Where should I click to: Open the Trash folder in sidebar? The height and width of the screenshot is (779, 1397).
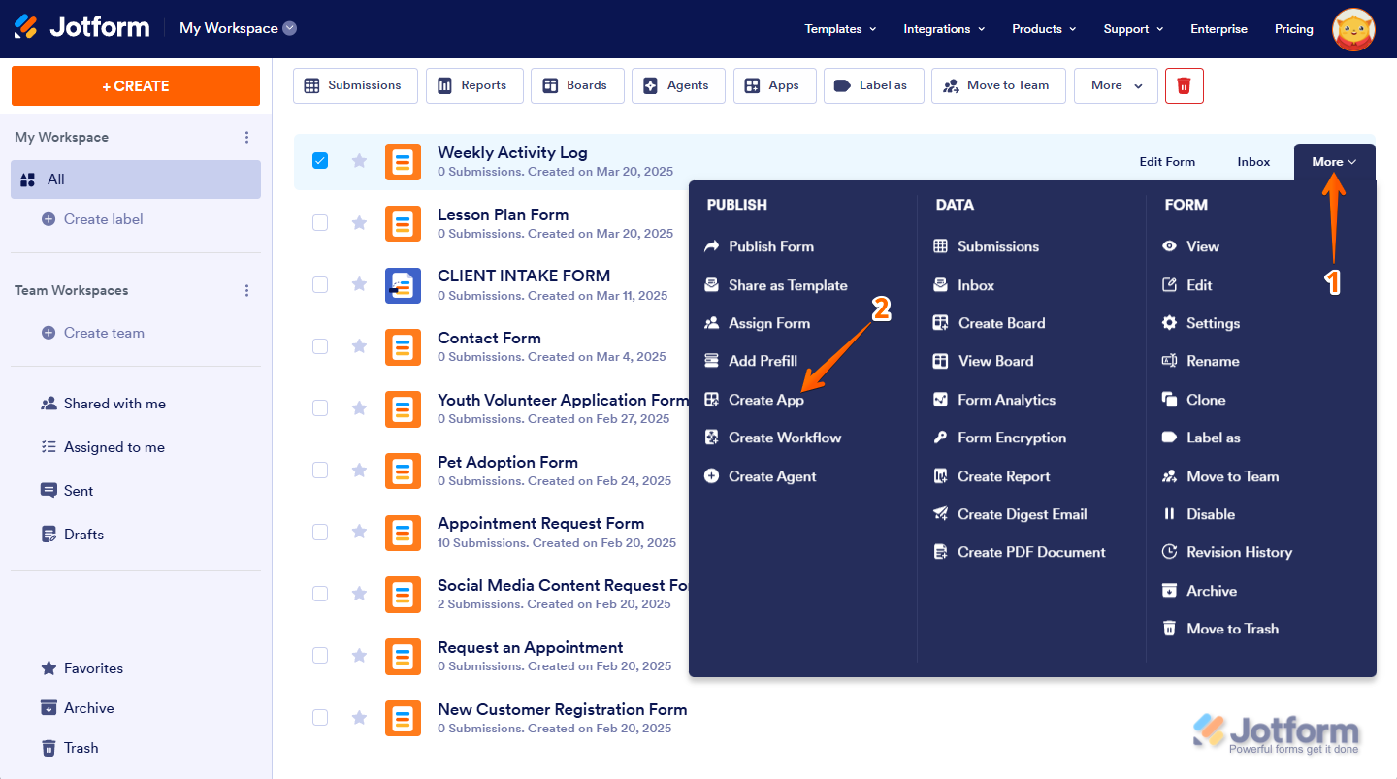(81, 748)
